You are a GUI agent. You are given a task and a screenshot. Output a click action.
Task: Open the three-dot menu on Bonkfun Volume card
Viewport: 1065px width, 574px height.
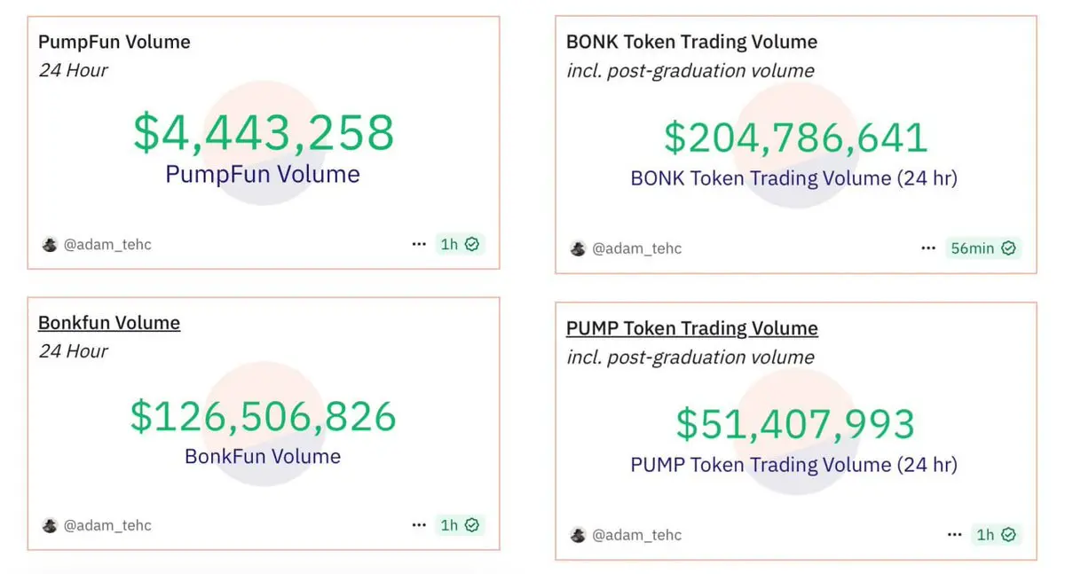pyautogui.click(x=419, y=525)
